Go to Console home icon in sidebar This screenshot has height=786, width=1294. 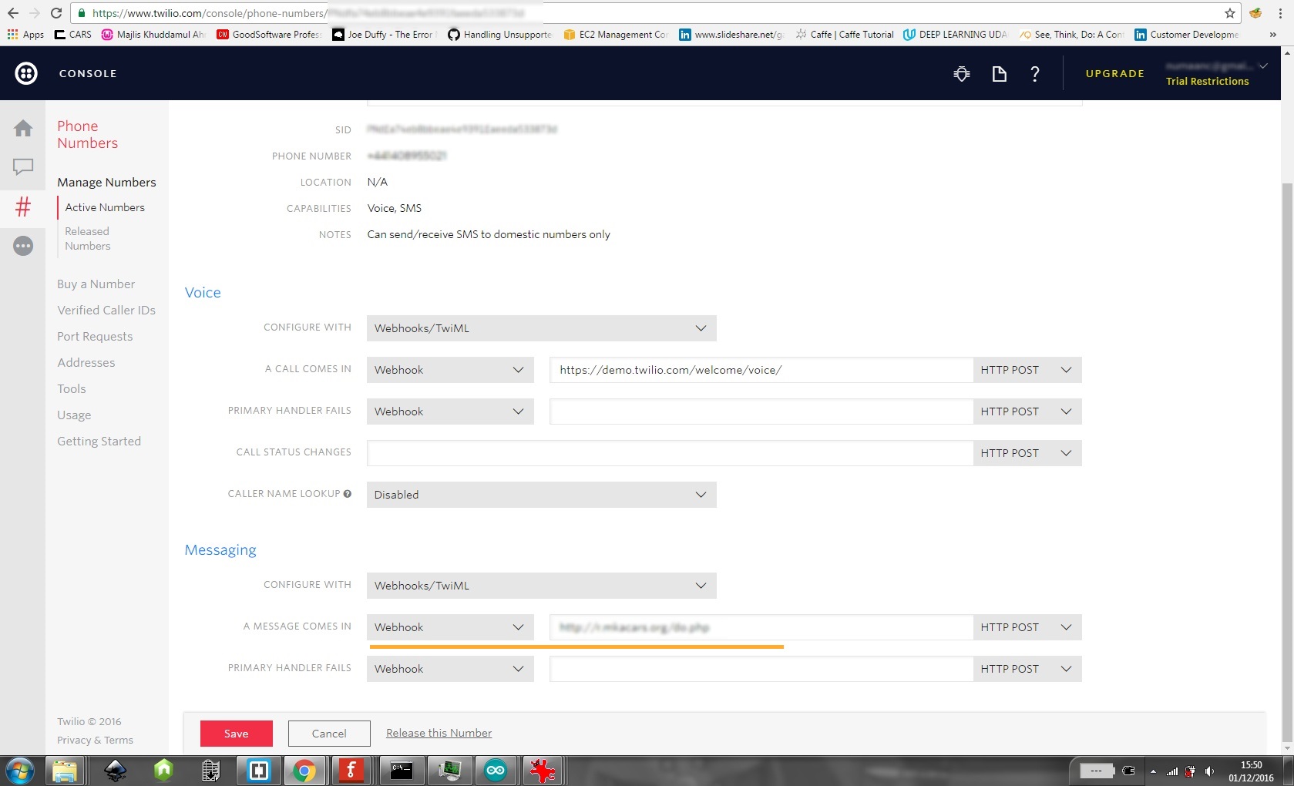[23, 128]
